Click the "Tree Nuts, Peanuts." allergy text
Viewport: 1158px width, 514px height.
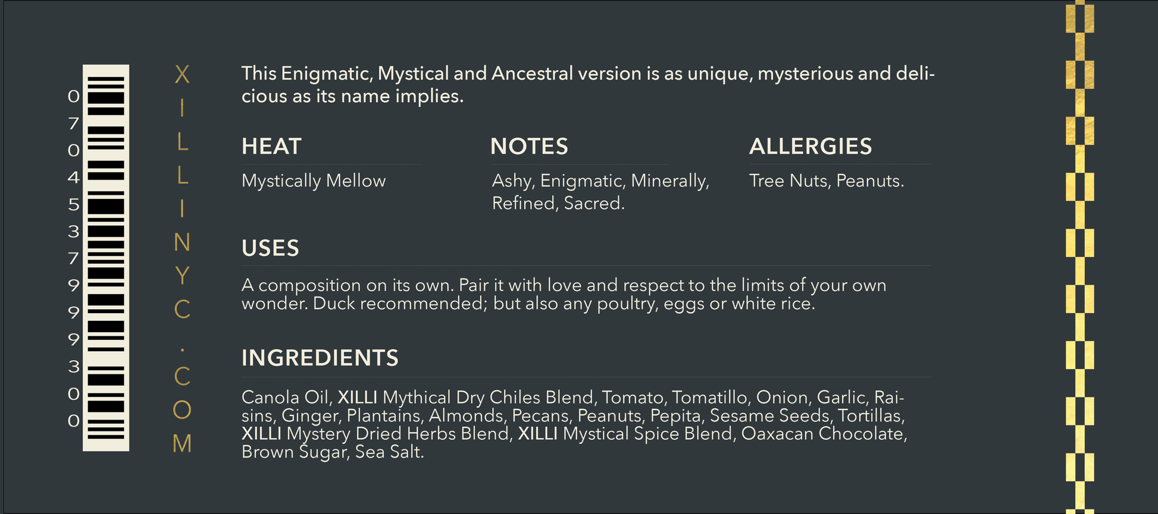[x=826, y=181]
